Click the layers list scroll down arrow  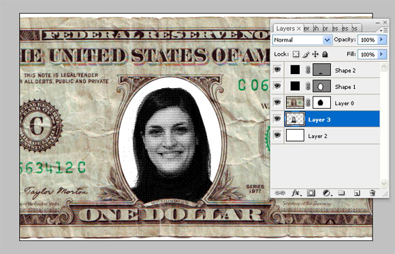tap(383, 183)
